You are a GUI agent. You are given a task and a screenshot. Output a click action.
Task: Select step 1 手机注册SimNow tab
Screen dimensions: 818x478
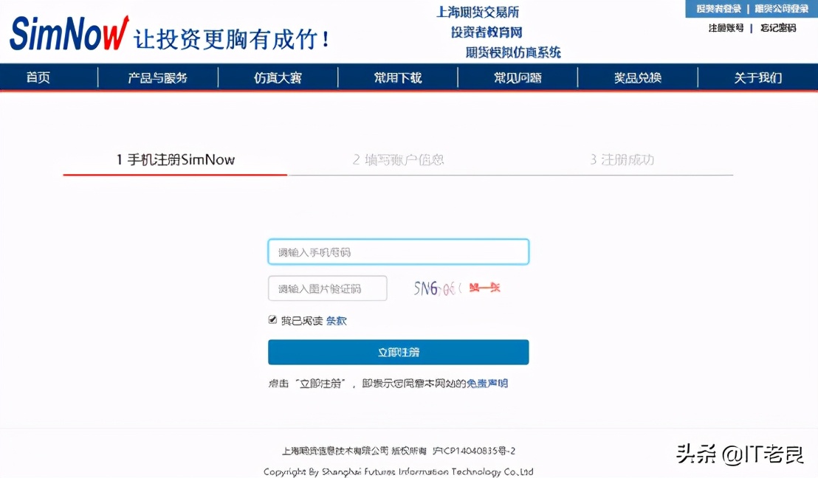[x=174, y=159]
